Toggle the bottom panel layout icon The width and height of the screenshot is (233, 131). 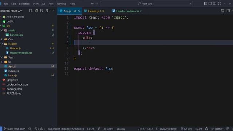tap(210, 4)
